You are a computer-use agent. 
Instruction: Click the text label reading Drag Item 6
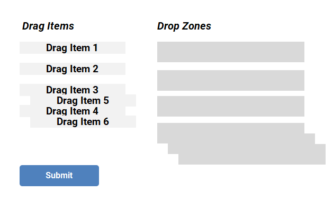[83, 122]
